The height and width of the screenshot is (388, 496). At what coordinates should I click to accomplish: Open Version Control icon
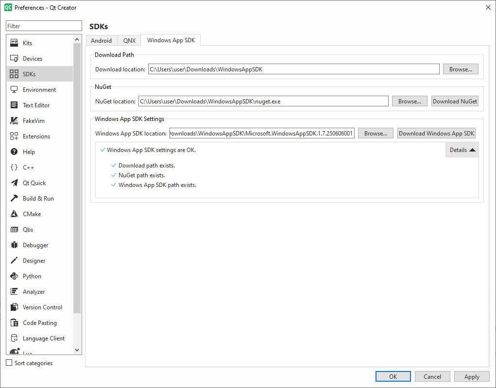(14, 307)
